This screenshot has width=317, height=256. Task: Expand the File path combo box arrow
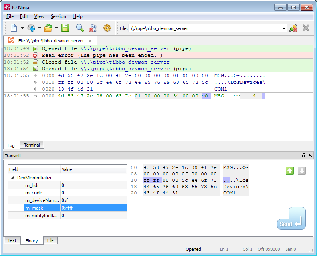click(284, 28)
